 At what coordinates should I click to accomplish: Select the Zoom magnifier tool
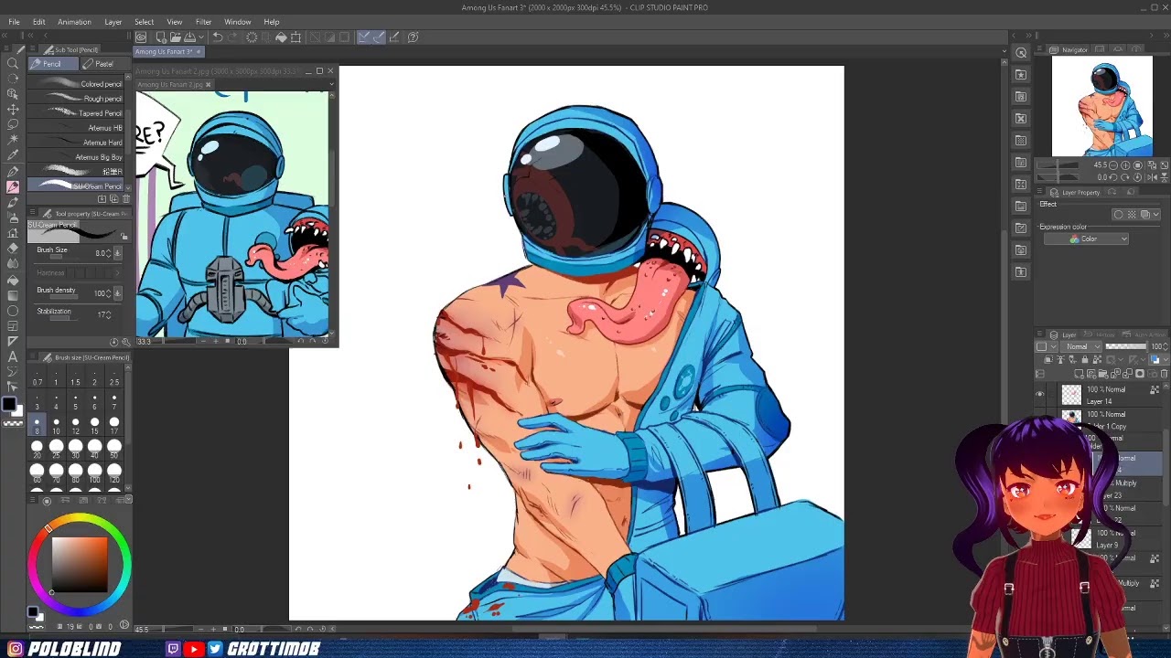(13, 62)
